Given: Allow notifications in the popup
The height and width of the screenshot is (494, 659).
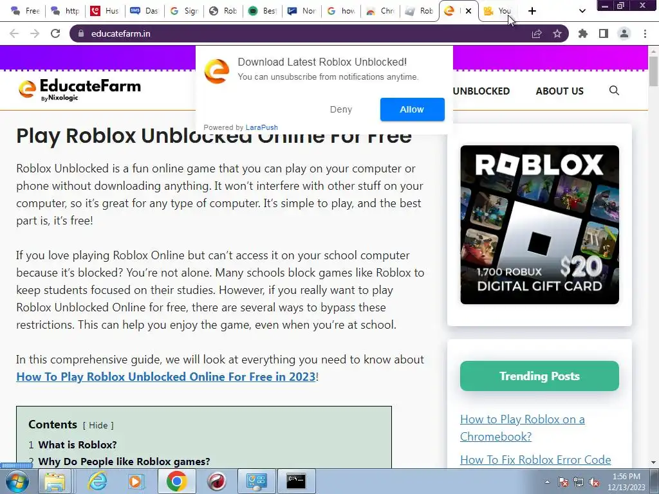Looking at the screenshot, I should [413, 109].
